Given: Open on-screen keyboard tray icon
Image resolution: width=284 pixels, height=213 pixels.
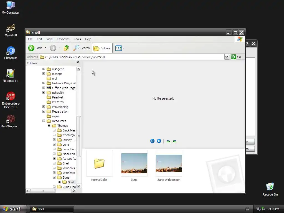Looking at the screenshot, I should (247, 209).
